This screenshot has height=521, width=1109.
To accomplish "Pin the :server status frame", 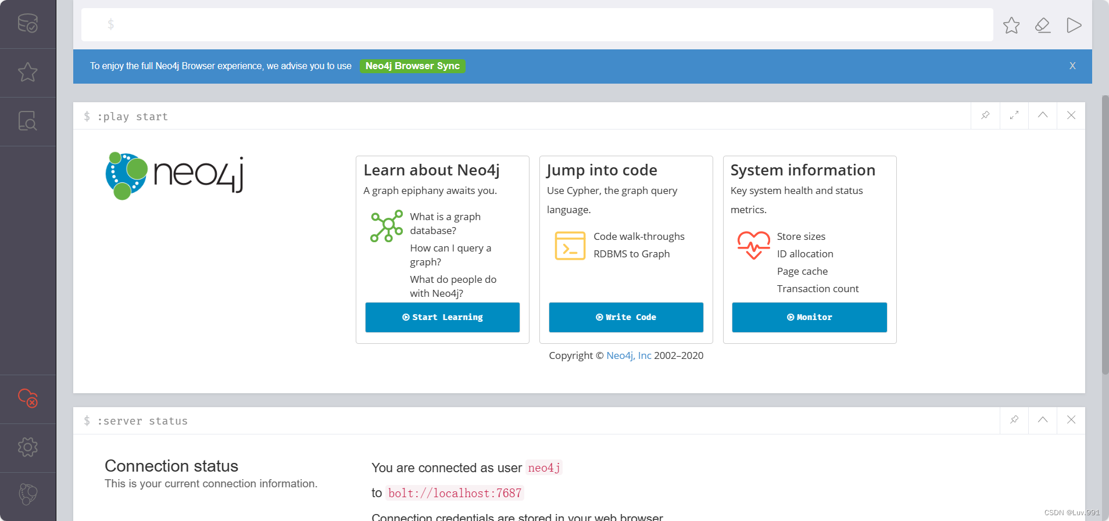I will (1014, 420).
